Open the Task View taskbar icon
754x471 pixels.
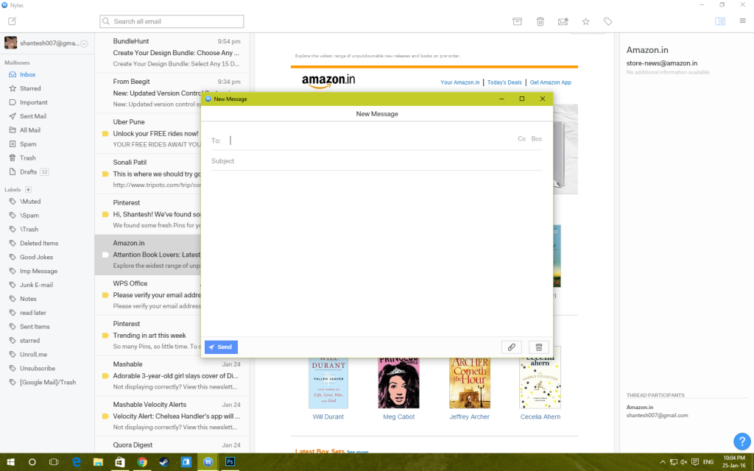pyautogui.click(x=54, y=462)
